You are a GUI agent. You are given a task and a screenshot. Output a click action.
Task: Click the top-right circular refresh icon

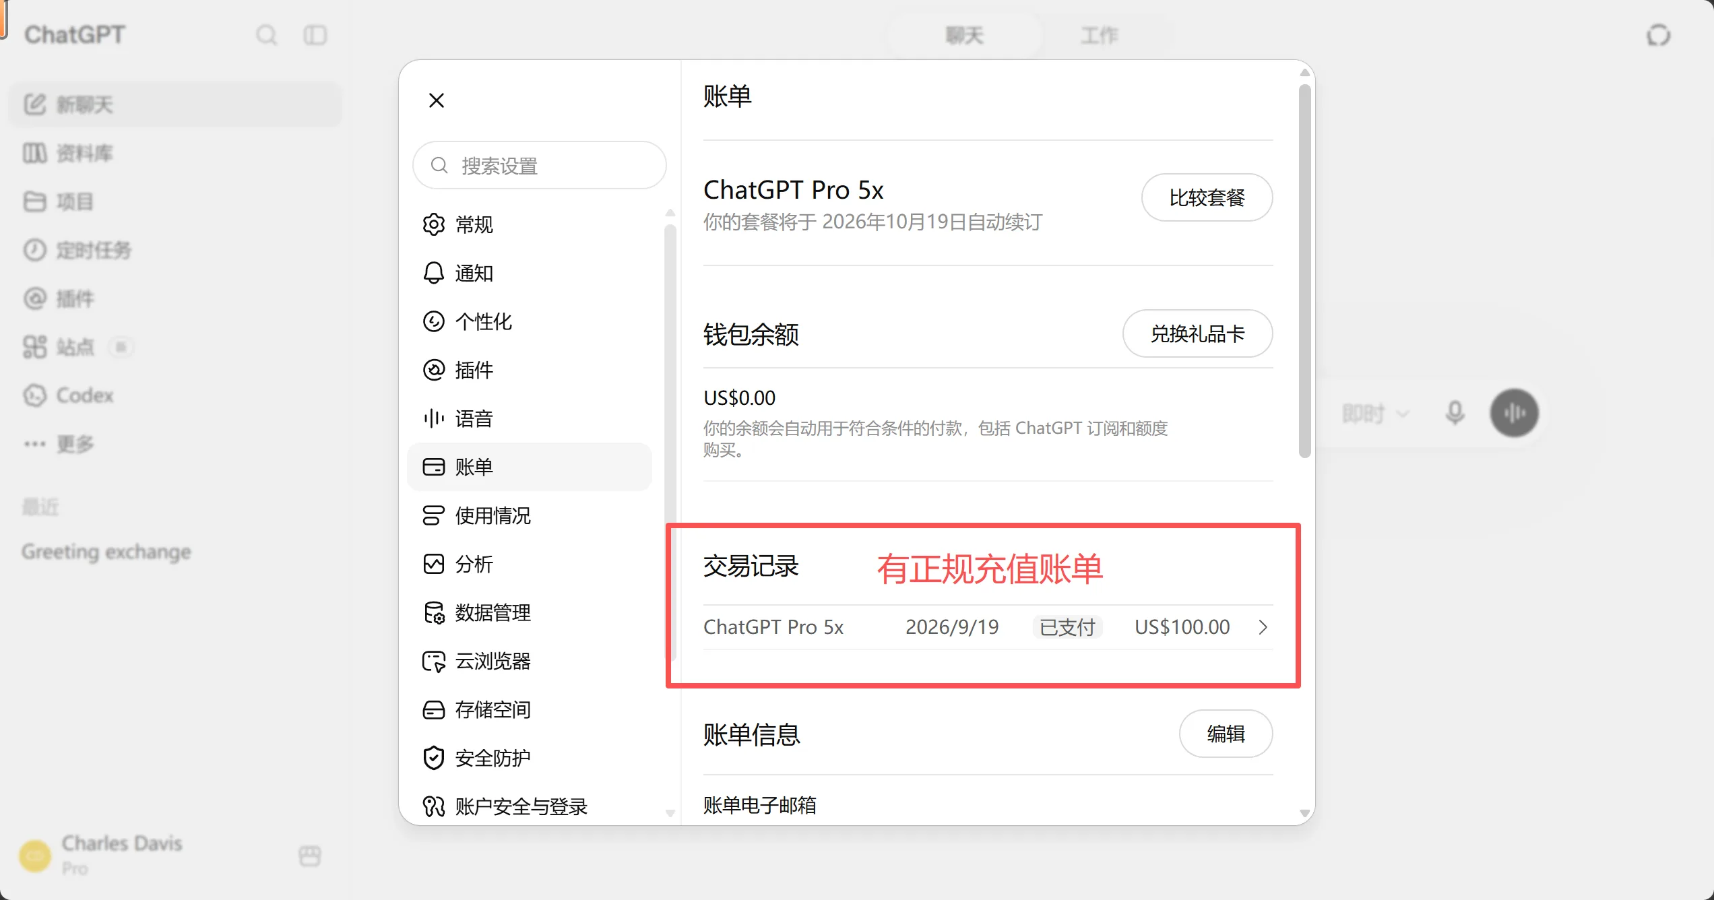1659,35
